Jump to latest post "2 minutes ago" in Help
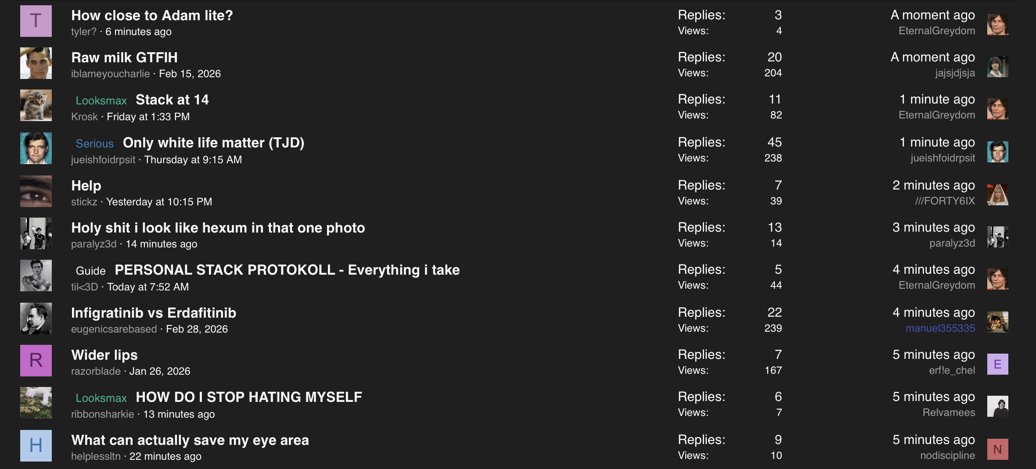This screenshot has height=469, width=1036. point(933,185)
